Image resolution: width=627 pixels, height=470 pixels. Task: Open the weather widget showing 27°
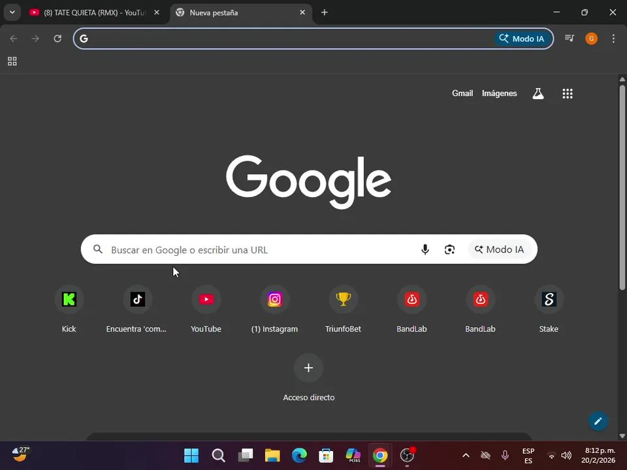point(20,455)
